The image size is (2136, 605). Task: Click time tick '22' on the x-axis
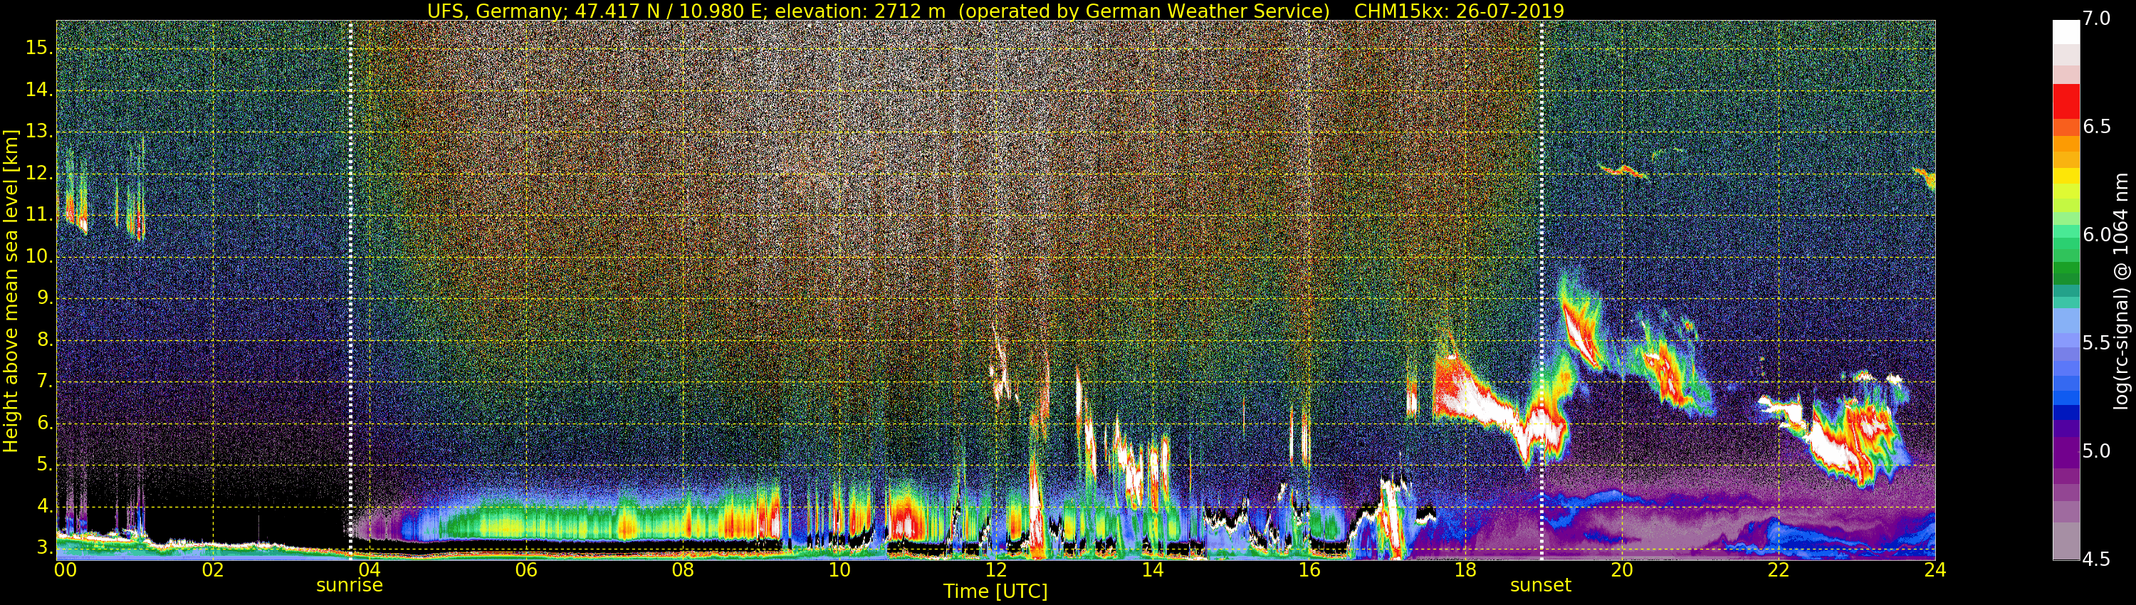pyautogui.click(x=1779, y=570)
